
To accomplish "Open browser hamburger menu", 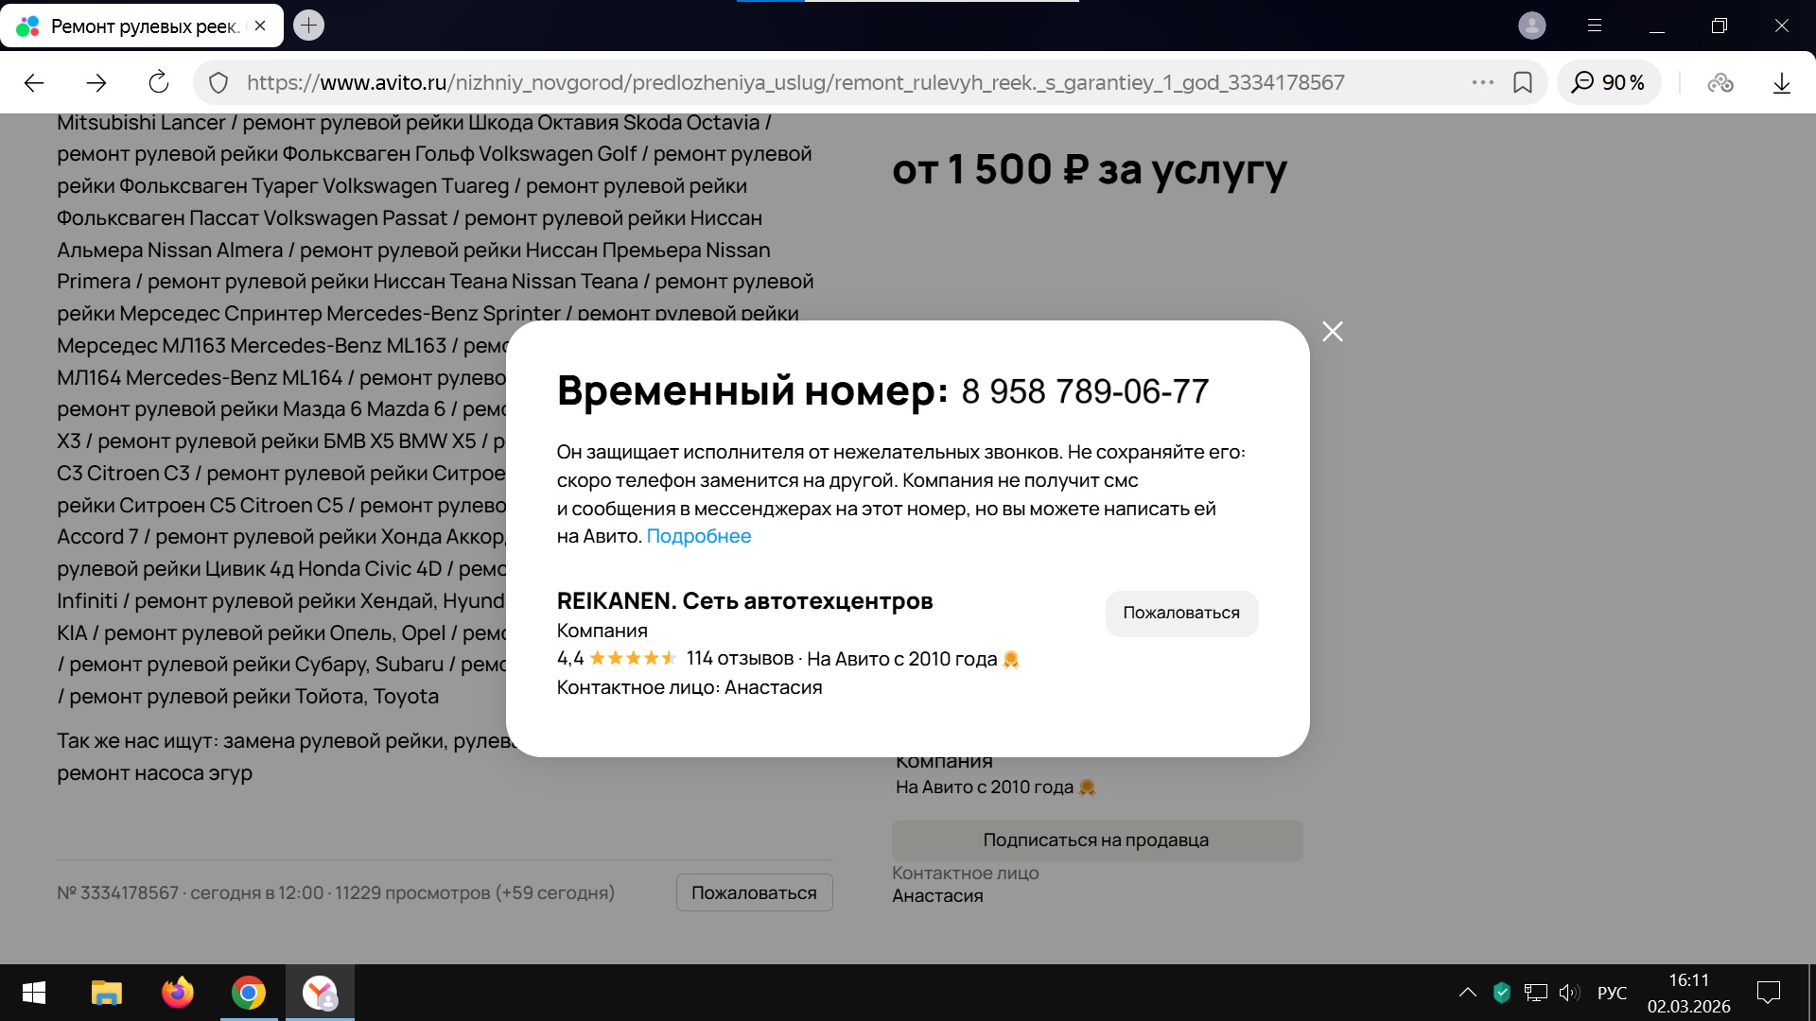I will coord(1595,26).
